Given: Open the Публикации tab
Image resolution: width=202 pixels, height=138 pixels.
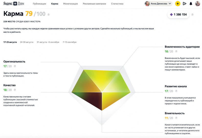Looking at the screenshot, I should 39,4.
